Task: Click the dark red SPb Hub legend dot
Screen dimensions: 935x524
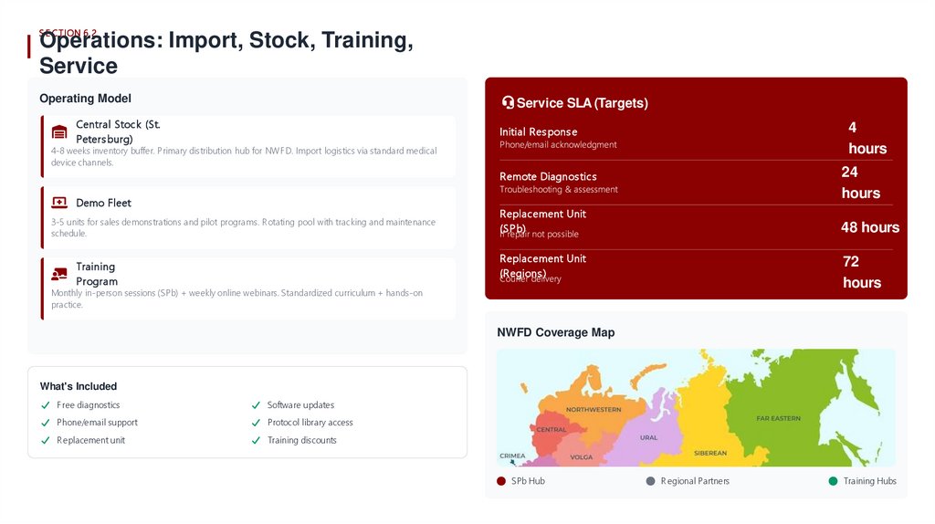Action: [501, 481]
